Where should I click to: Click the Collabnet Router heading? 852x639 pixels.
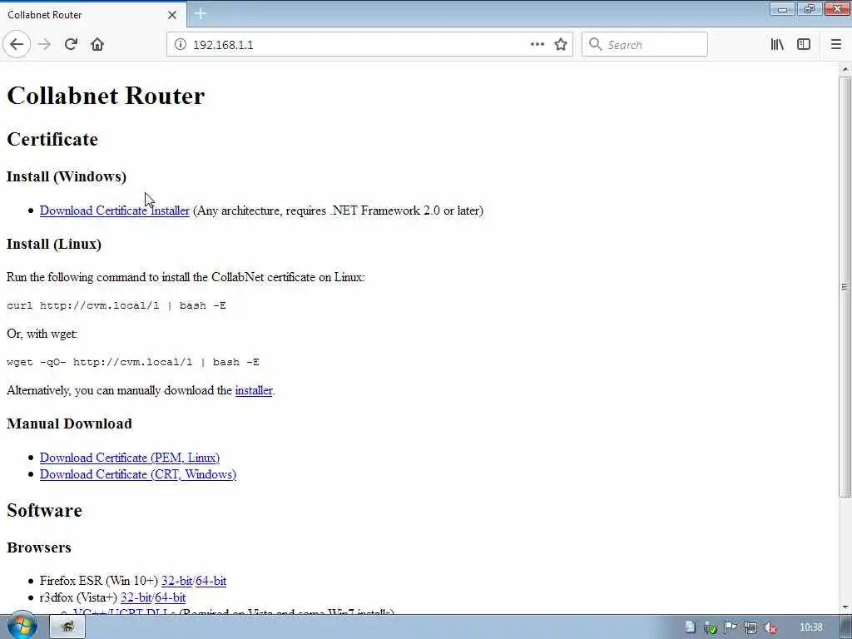(x=106, y=96)
